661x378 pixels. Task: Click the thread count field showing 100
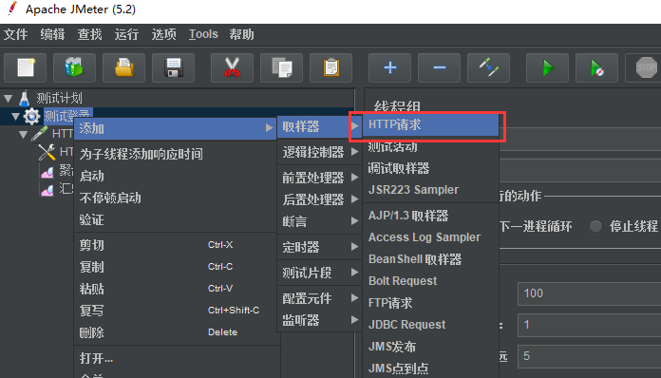point(590,293)
